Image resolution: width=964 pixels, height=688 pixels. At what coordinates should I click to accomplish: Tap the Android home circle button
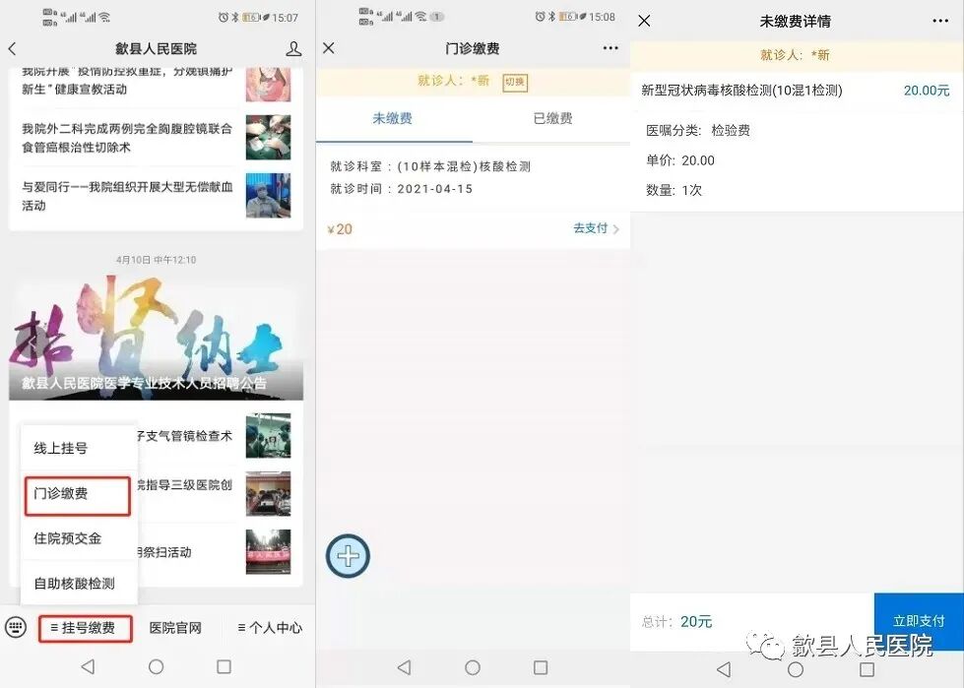pyautogui.click(x=156, y=666)
